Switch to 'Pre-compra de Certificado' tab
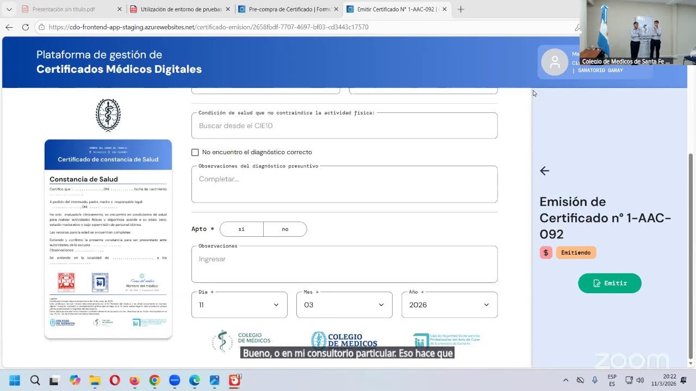This screenshot has width=696, height=391. click(290, 9)
